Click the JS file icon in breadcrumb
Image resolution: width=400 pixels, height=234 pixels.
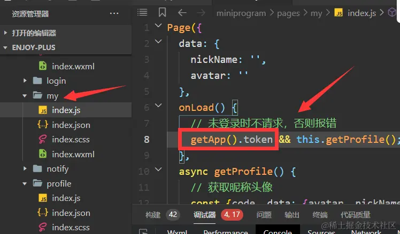coord(339,13)
